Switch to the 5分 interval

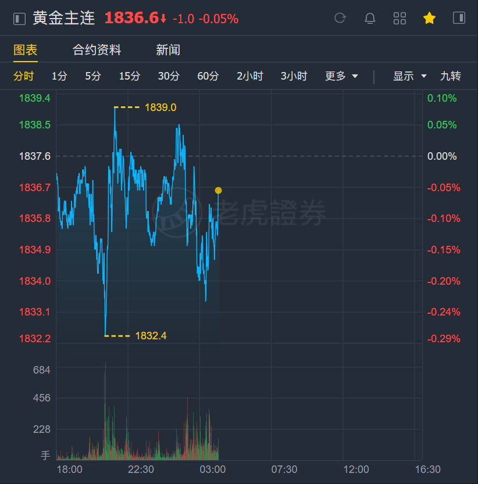[93, 76]
